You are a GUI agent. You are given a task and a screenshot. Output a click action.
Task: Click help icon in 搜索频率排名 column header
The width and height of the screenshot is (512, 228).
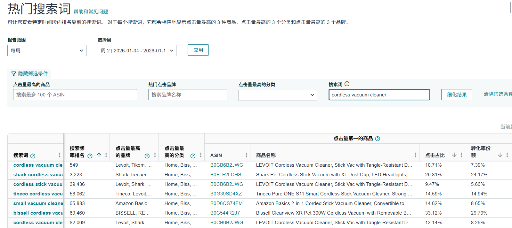click(x=90, y=156)
